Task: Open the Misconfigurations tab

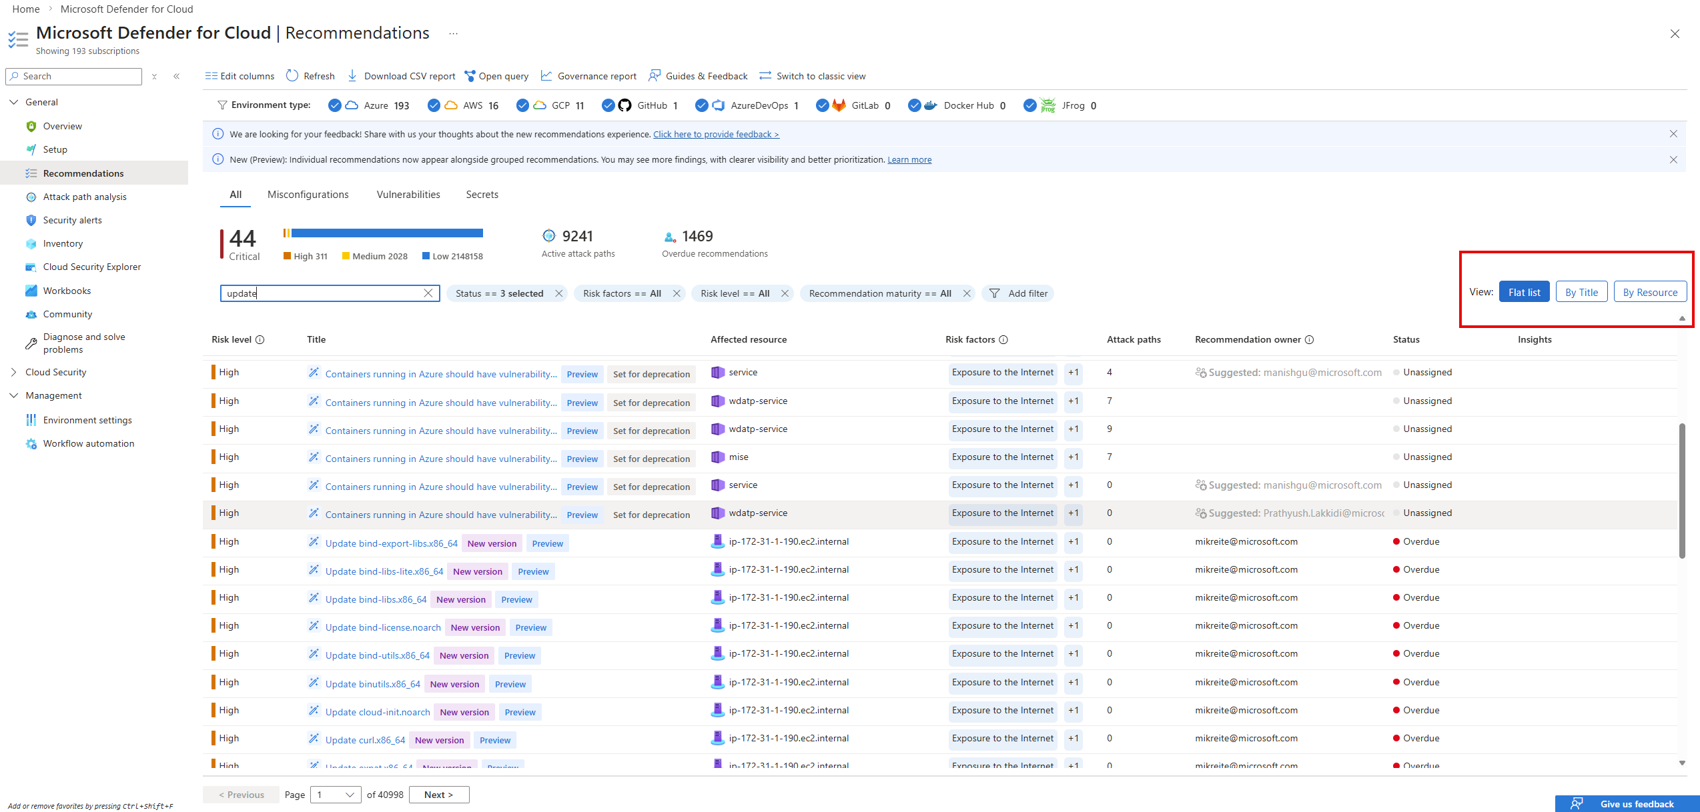Action: pyautogui.click(x=308, y=194)
